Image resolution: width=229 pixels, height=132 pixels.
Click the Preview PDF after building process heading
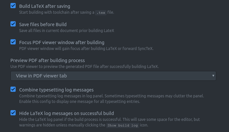pyautogui.click(x=48, y=60)
